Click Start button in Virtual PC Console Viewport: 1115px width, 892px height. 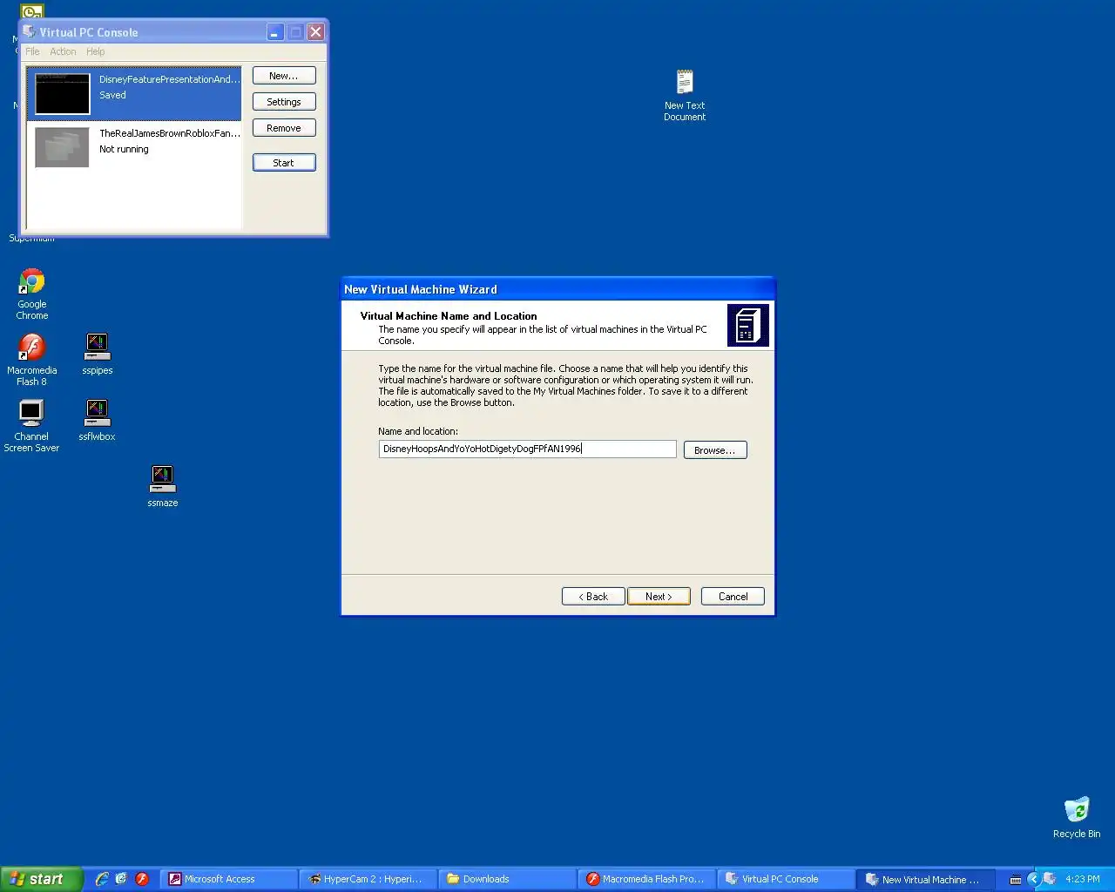(284, 163)
